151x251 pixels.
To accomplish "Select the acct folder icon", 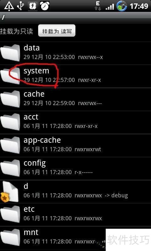I will pos(10,122).
